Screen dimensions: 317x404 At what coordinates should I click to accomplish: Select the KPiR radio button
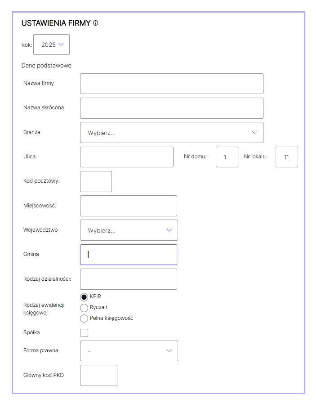(x=84, y=297)
